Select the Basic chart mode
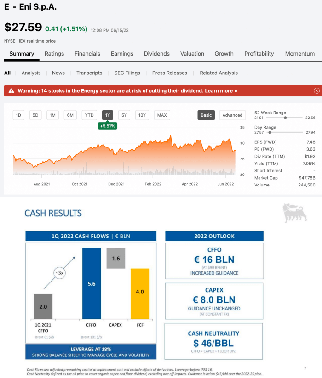This screenshot has width=322, height=378. coord(206,115)
